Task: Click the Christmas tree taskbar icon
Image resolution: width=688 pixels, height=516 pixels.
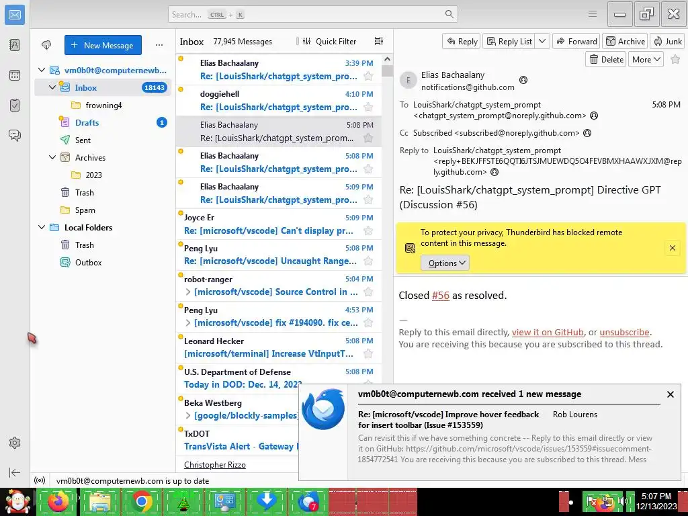Action: [x=183, y=501]
